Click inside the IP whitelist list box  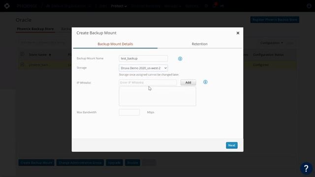click(x=157, y=96)
